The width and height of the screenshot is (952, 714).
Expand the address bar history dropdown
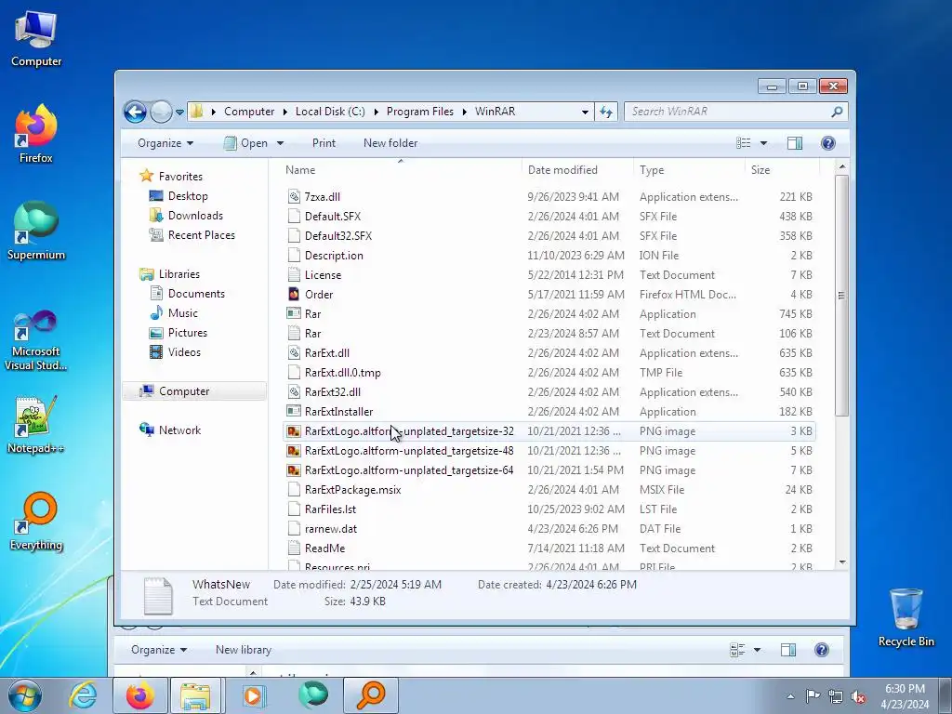(585, 112)
